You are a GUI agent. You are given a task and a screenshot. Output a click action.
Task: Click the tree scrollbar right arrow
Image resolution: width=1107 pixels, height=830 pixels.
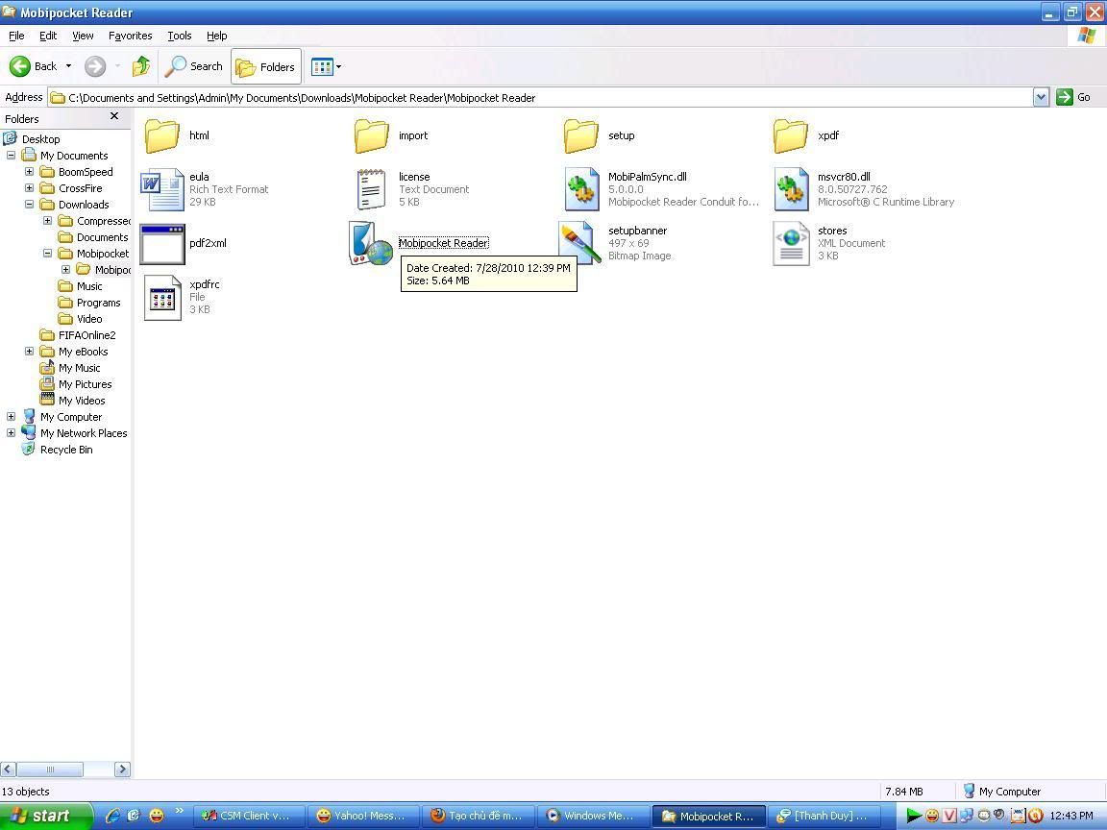(x=122, y=769)
